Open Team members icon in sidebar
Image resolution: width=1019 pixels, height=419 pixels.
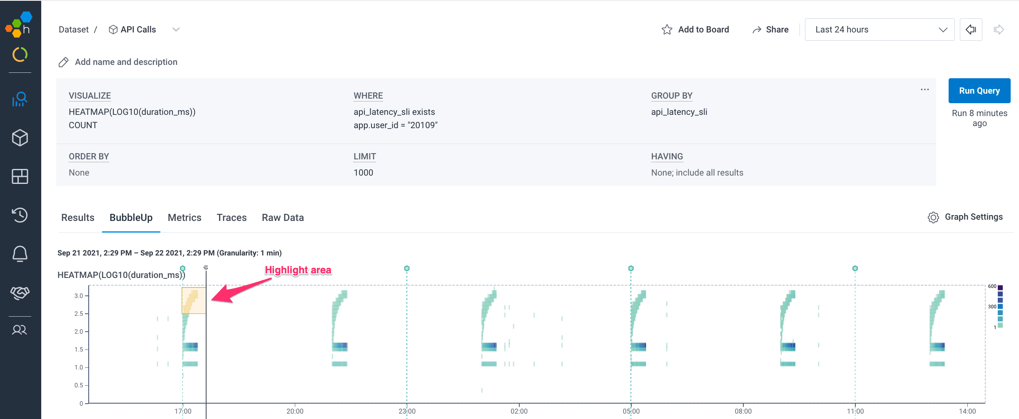point(20,330)
